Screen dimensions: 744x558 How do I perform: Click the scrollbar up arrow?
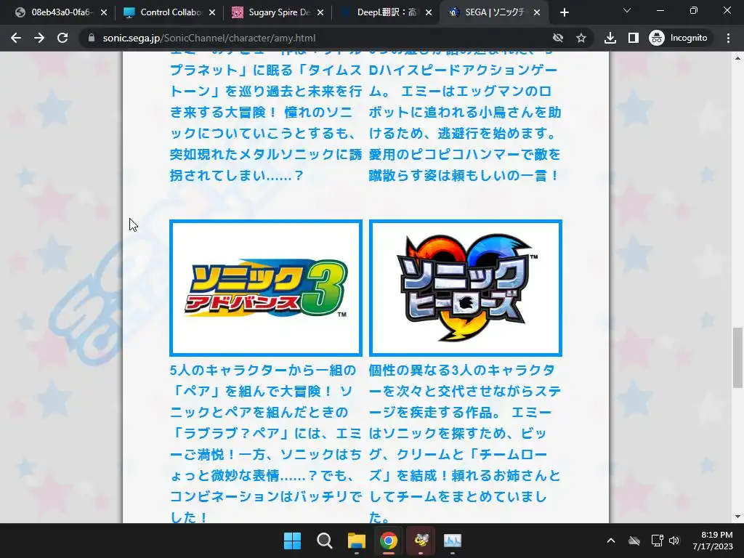tap(737, 58)
